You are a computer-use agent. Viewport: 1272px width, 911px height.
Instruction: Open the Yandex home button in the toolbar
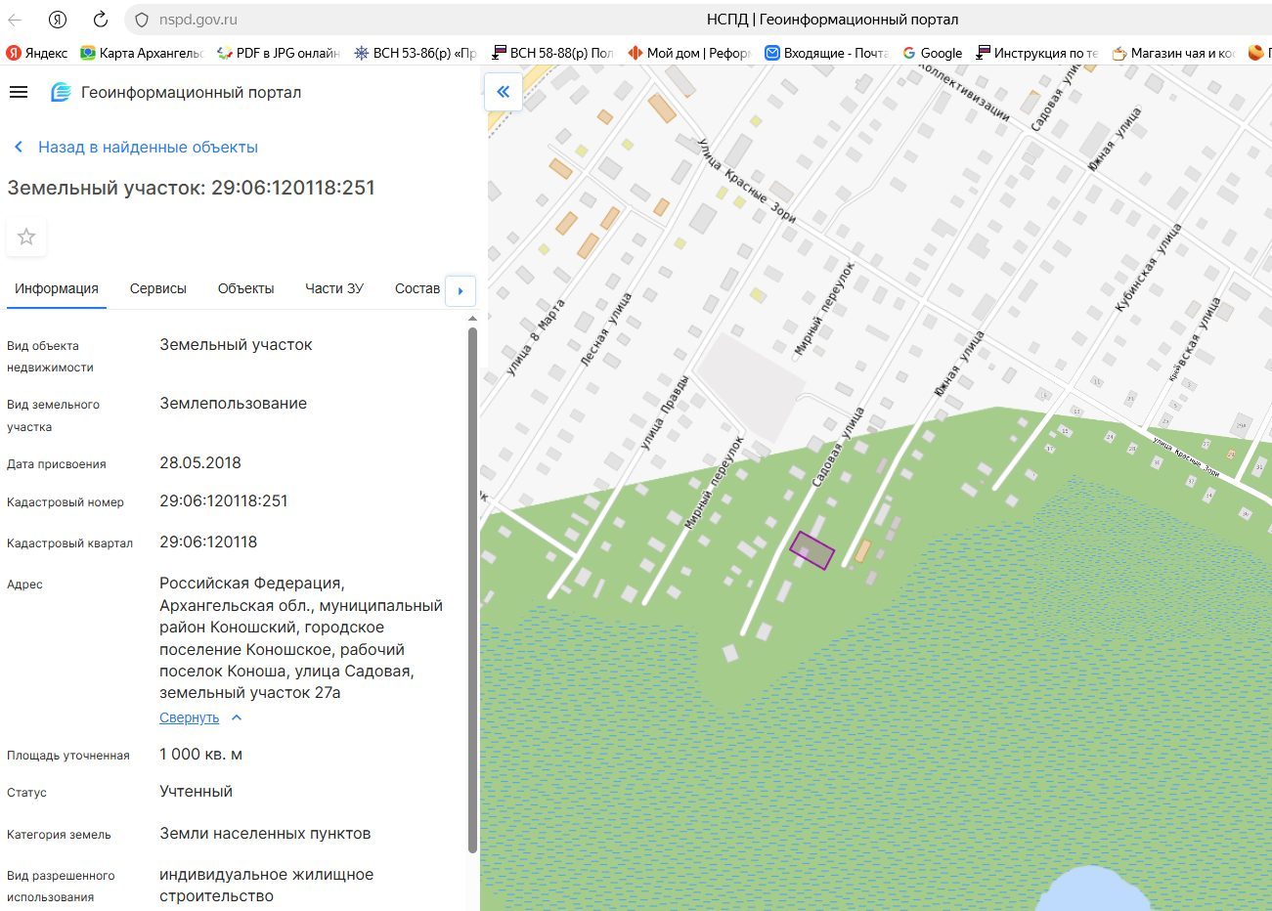(x=58, y=20)
